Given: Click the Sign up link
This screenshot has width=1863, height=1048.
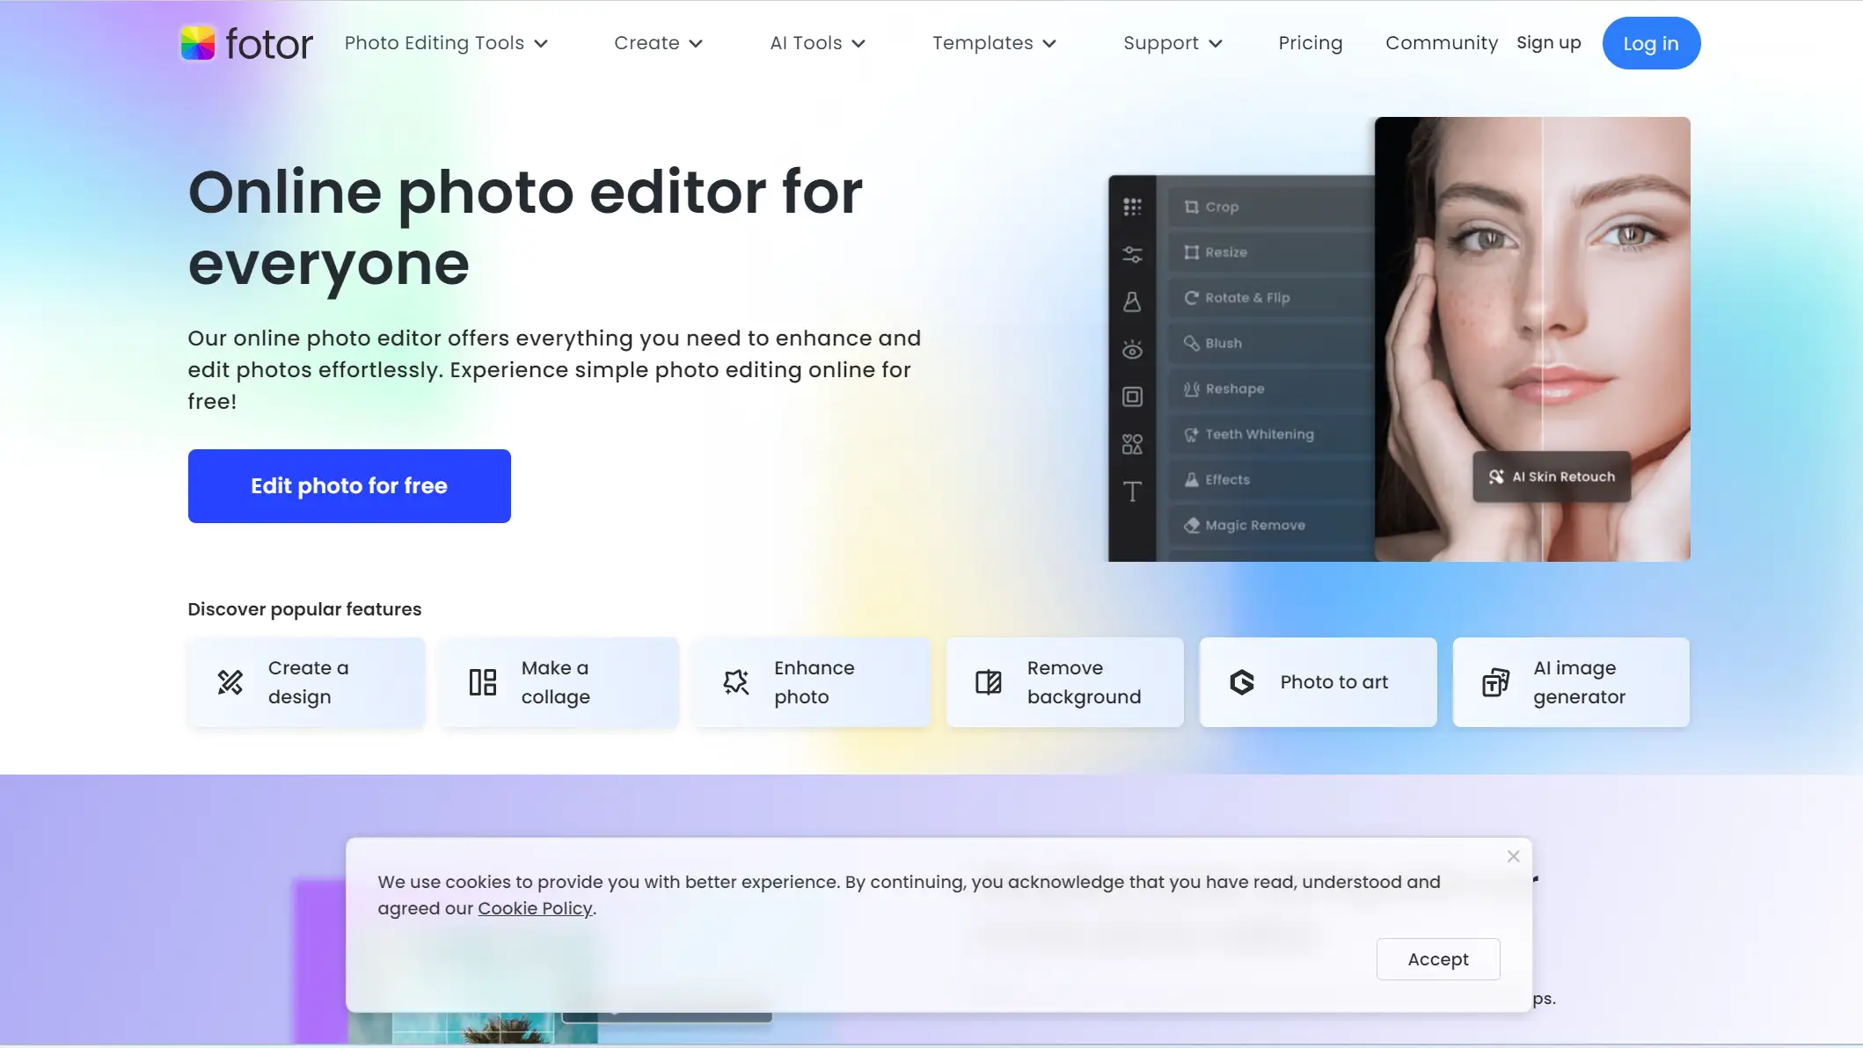Looking at the screenshot, I should pos(1549,43).
